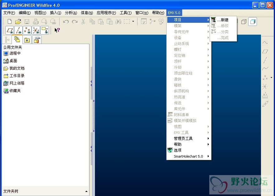Click the scissors cut icon
This screenshot has height=196, width=275.
(83, 22)
